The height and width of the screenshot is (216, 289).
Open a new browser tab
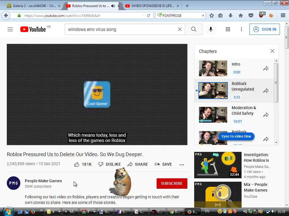187,6
